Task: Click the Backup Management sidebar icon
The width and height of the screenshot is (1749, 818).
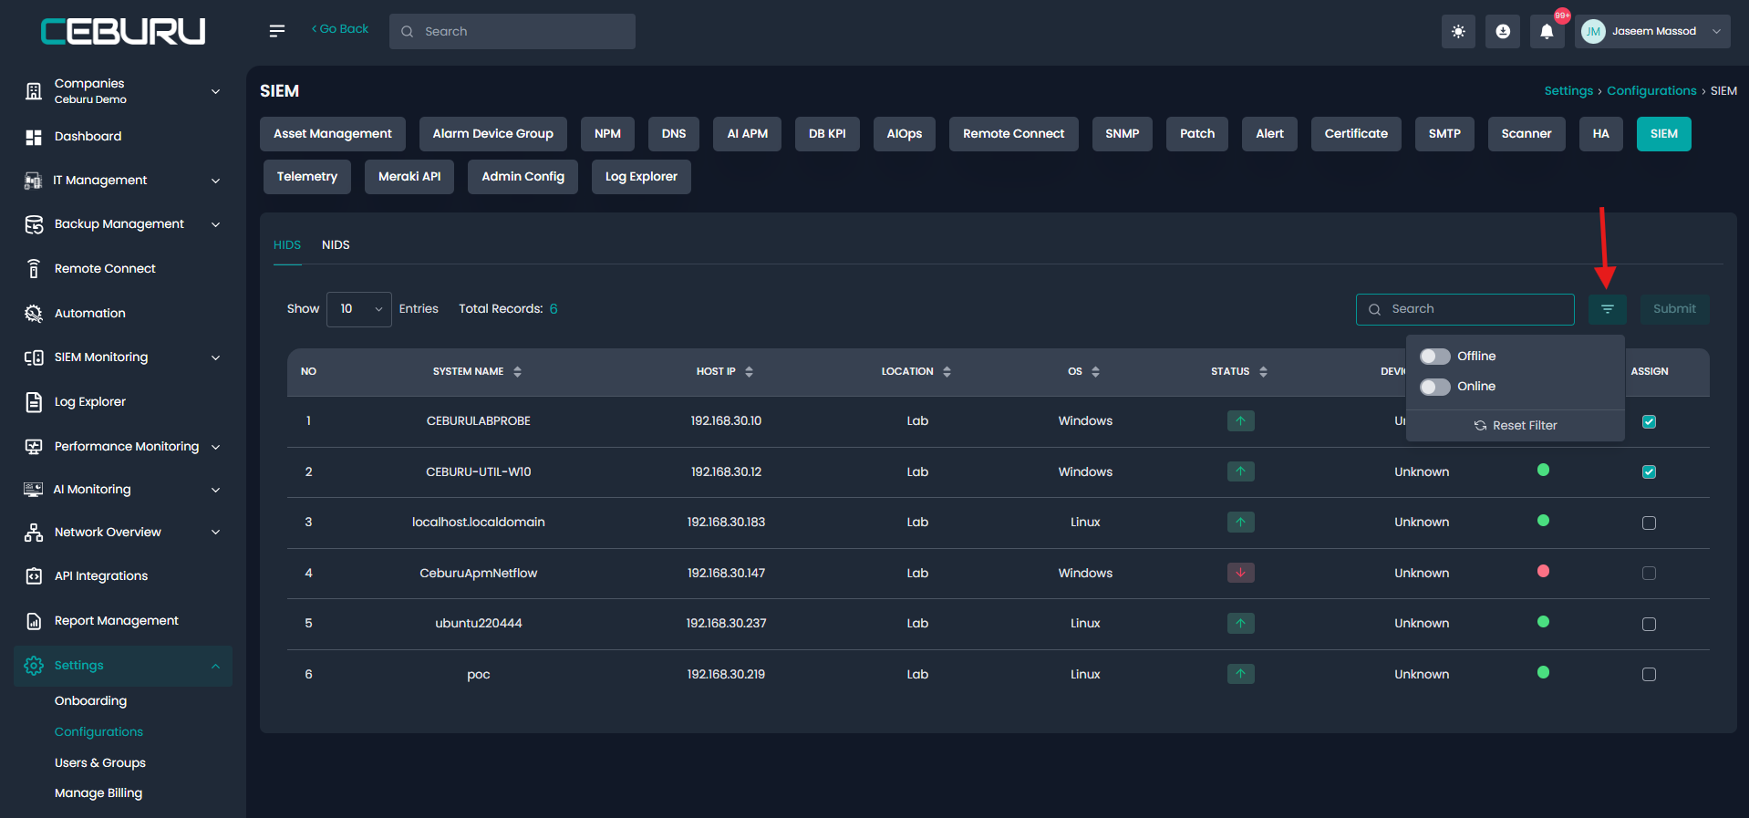Action: (x=34, y=224)
